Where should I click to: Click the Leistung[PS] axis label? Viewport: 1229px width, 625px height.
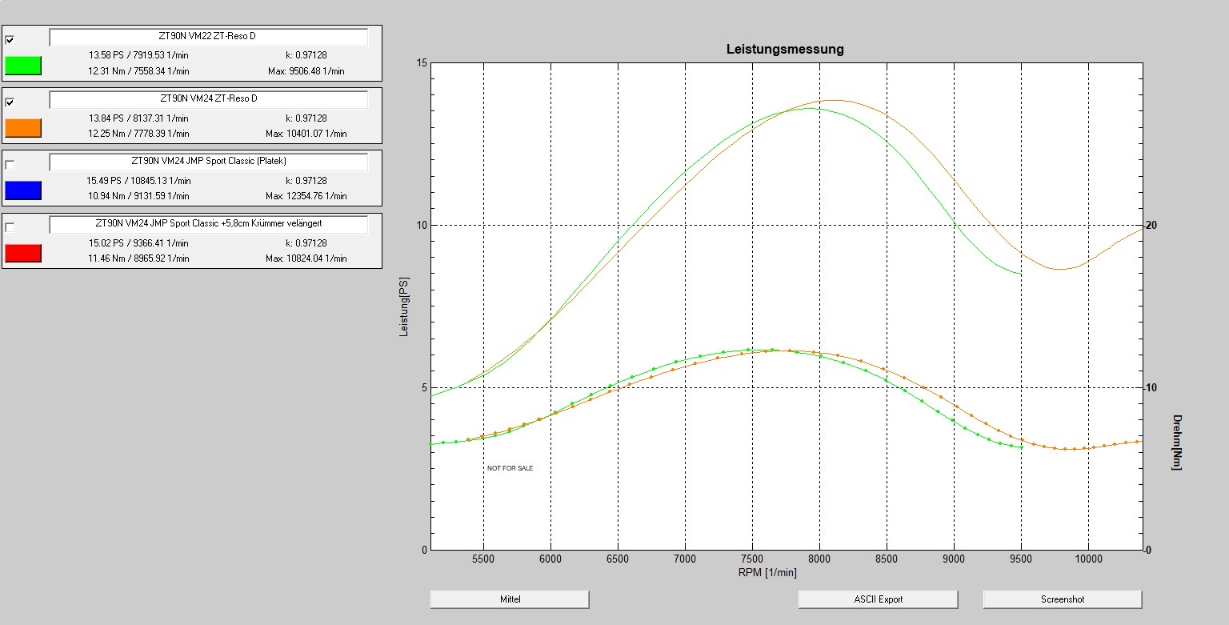(405, 305)
